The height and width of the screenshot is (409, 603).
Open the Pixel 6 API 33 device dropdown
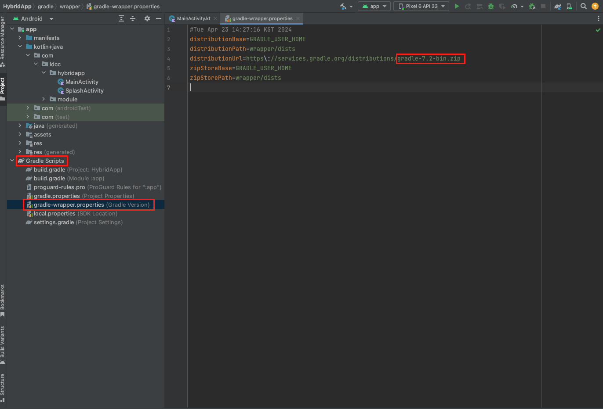(x=421, y=6)
